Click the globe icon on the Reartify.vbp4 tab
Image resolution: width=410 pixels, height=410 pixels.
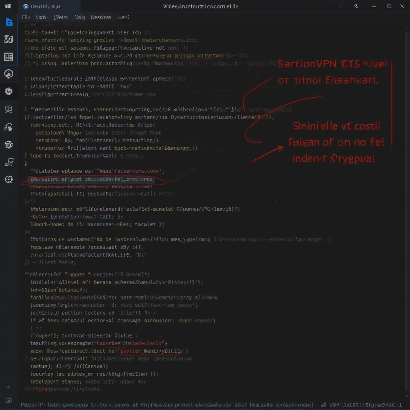(26, 6)
